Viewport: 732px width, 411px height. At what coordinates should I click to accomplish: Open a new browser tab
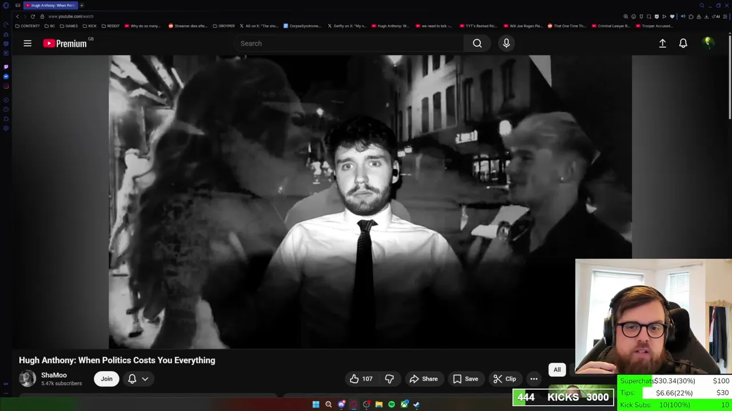(81, 5)
